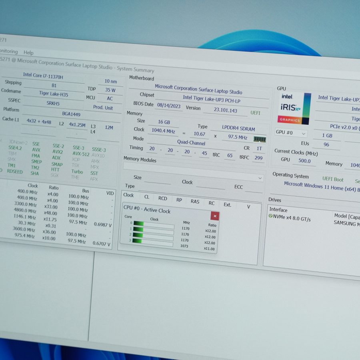Click the Core 1 clock bar
Viewport: 360px width, 360px height.
[153, 230]
